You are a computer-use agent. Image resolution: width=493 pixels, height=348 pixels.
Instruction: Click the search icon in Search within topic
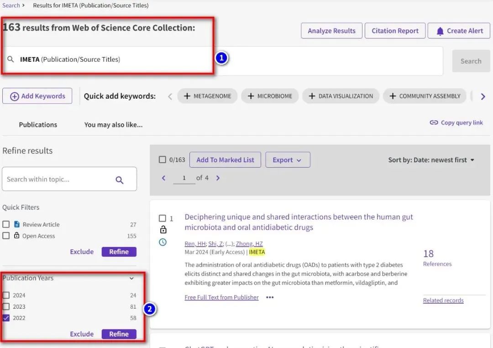click(x=120, y=180)
